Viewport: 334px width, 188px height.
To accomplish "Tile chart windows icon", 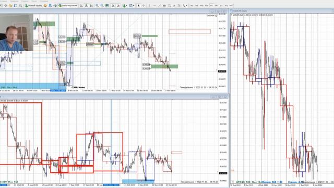I will pyautogui.click(x=107, y=6).
